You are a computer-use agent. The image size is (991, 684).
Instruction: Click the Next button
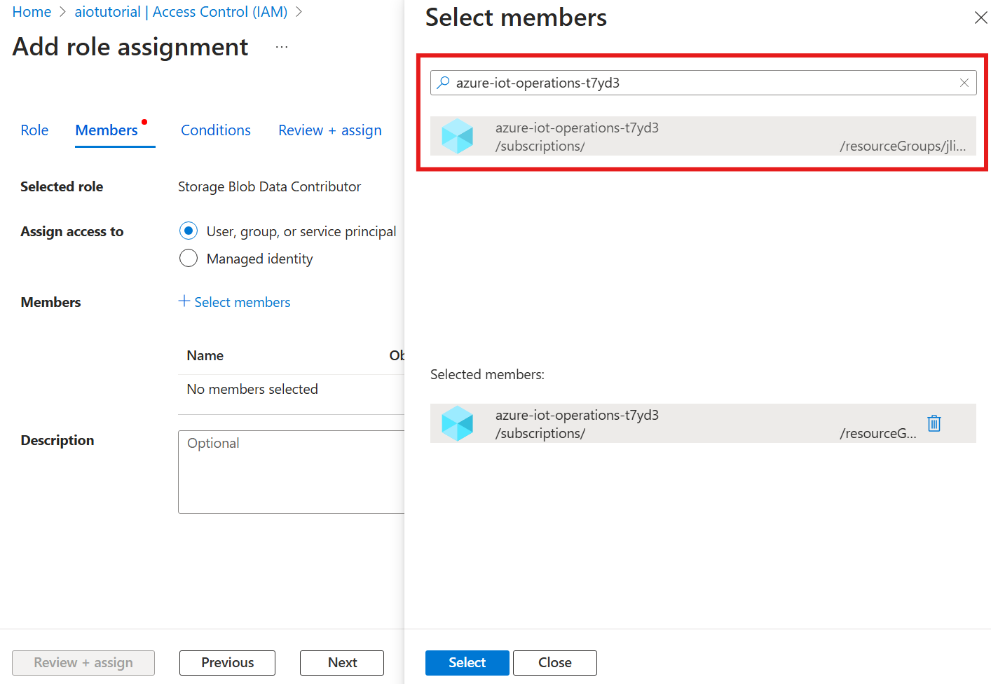[x=342, y=662]
